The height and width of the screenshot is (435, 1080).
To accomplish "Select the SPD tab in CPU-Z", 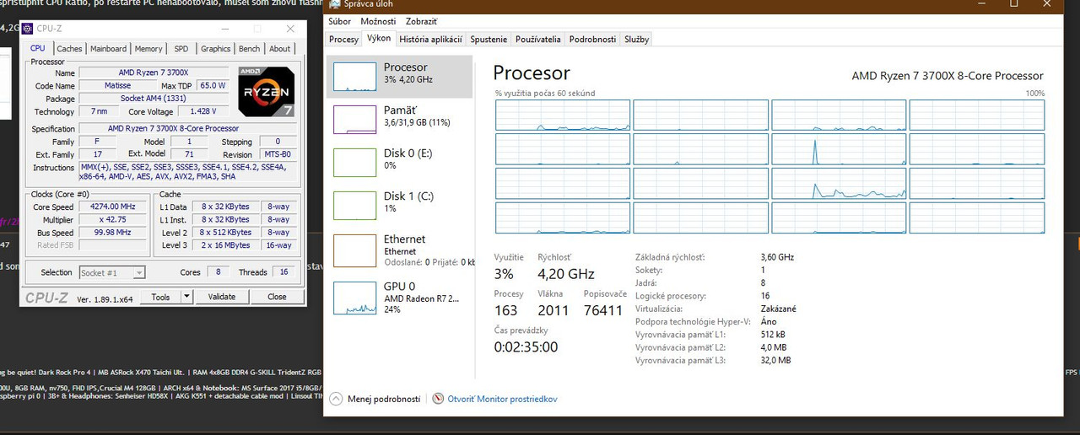I will 181,49.
